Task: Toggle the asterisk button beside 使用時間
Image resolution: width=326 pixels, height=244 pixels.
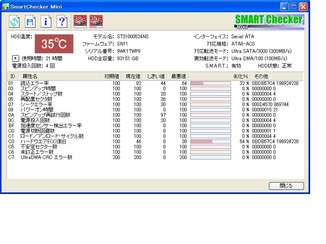Action: (x=15, y=59)
